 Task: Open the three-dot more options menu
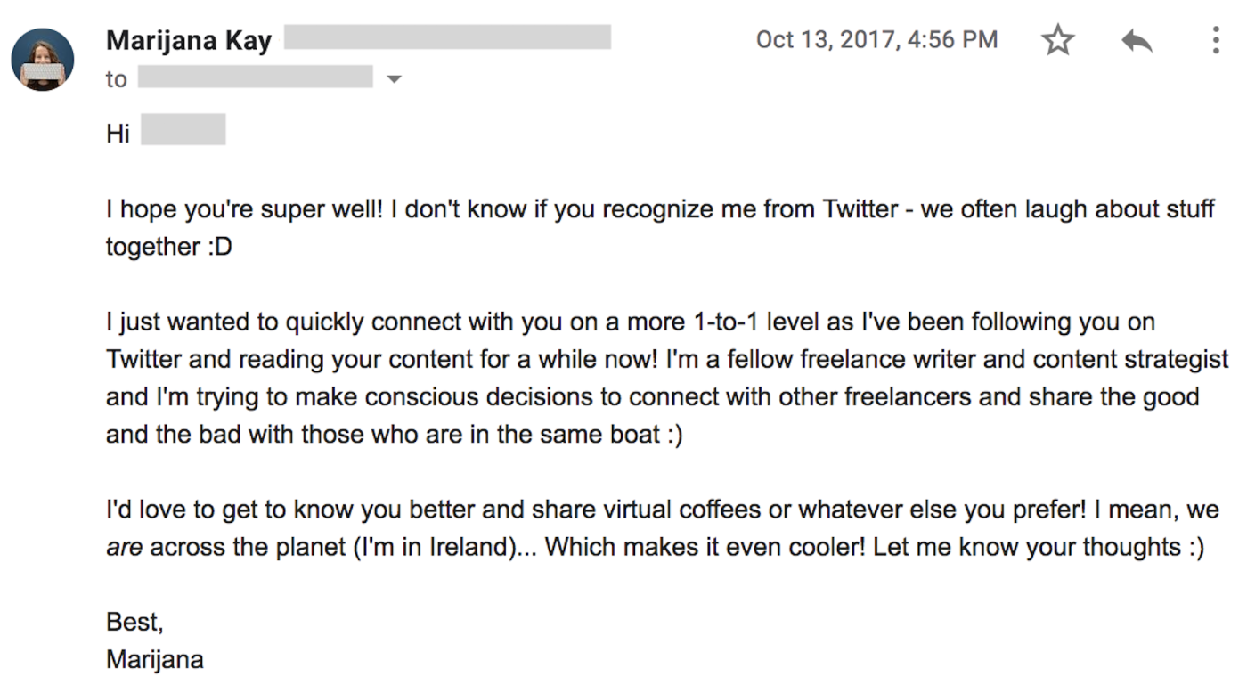[1216, 40]
